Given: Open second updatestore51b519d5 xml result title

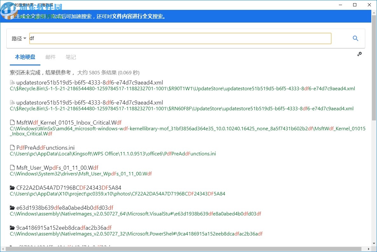Looking at the screenshot, I should tap(89, 102).
